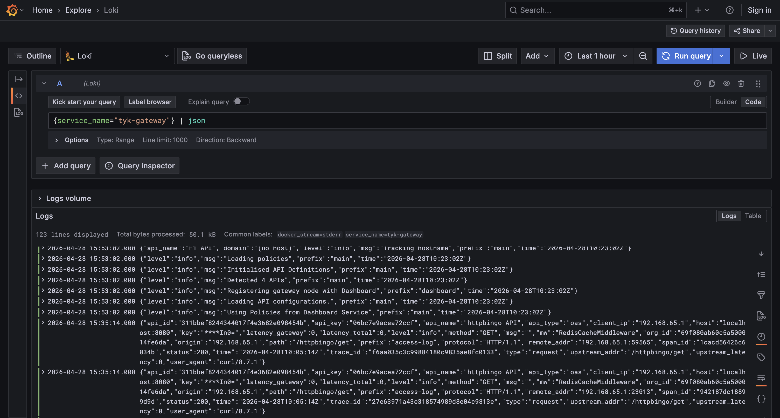780x418 pixels.
Task: Click into the LogQL query editor
Action: click(407, 121)
